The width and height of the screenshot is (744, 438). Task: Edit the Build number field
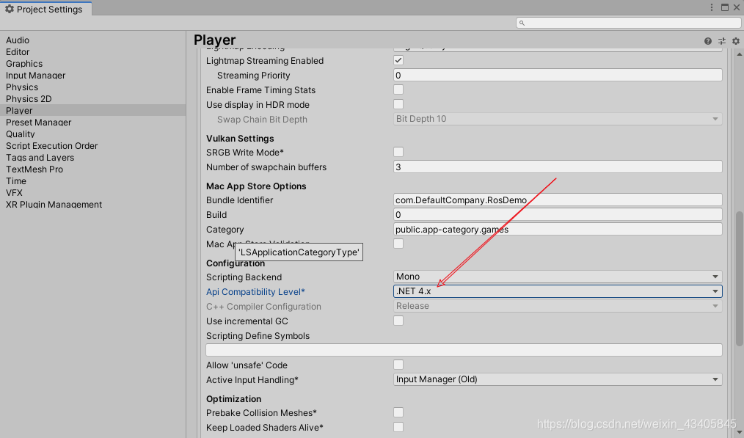pyautogui.click(x=558, y=214)
